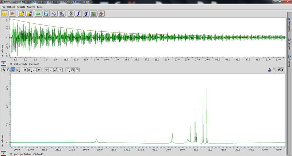The image size is (292, 156).
Task: Click the save floppy disk icon
Action: tap(46, 14)
